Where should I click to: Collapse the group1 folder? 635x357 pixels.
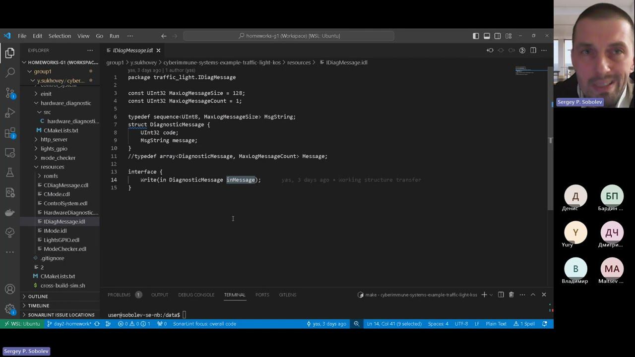tap(60, 71)
